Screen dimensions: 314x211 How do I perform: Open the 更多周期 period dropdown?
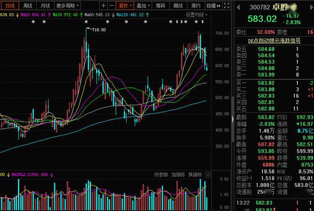pos(66,6)
